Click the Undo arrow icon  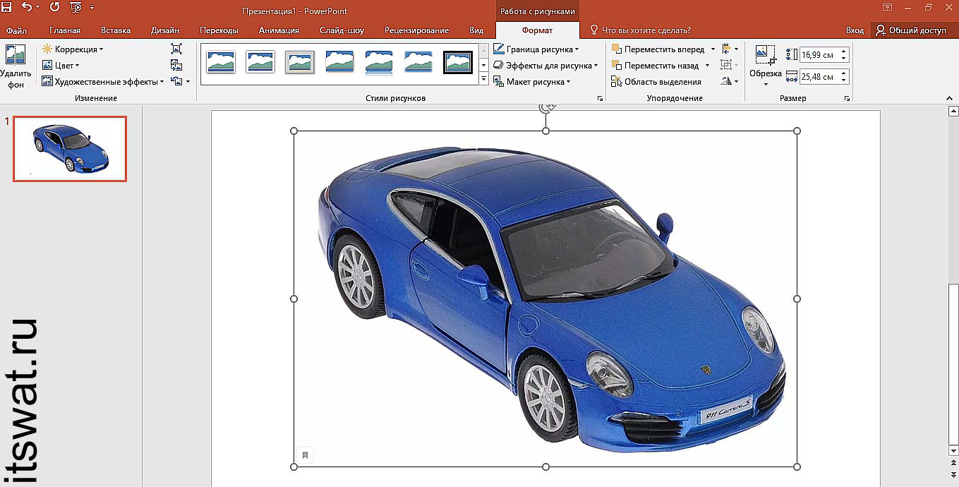(x=27, y=7)
